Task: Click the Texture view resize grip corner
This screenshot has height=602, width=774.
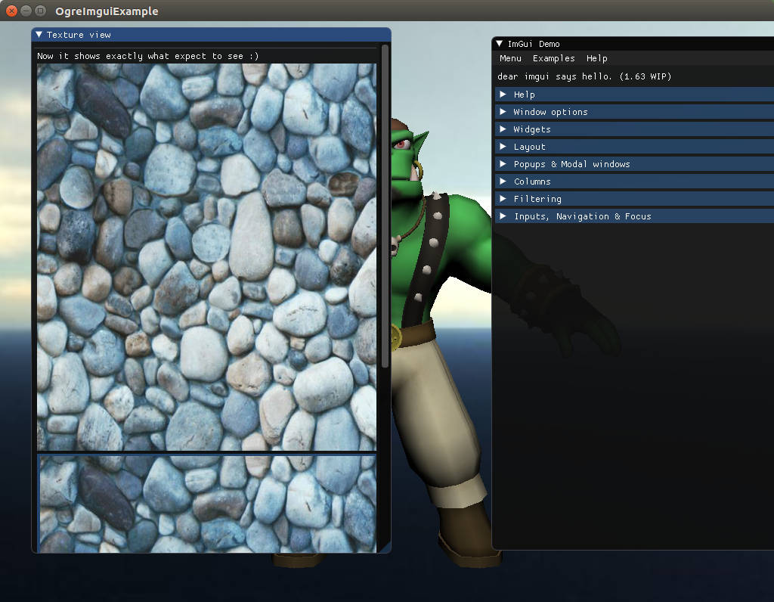Action: pyautogui.click(x=385, y=548)
